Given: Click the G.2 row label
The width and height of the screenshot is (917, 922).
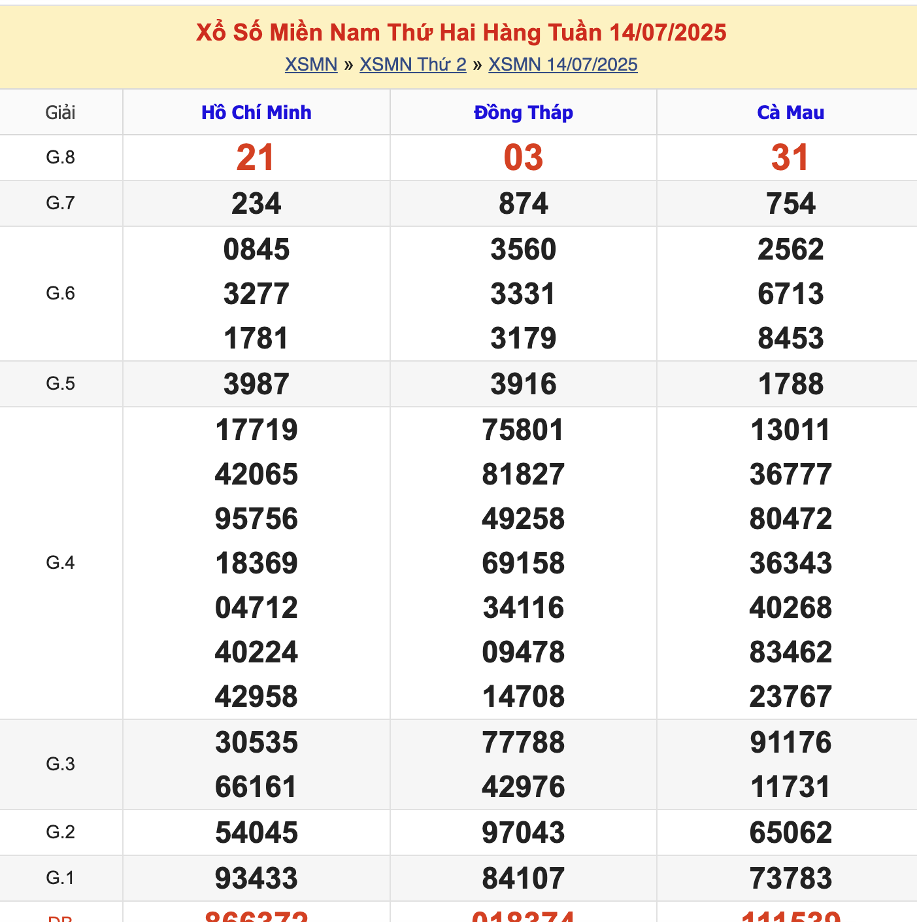Looking at the screenshot, I should pos(61,832).
